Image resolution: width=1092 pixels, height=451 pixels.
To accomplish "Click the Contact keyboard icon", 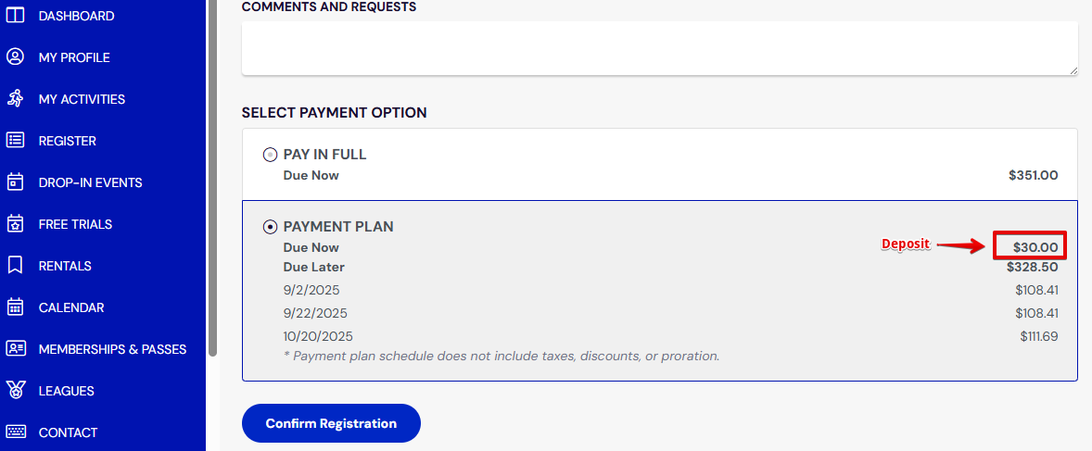I will tap(16, 432).
